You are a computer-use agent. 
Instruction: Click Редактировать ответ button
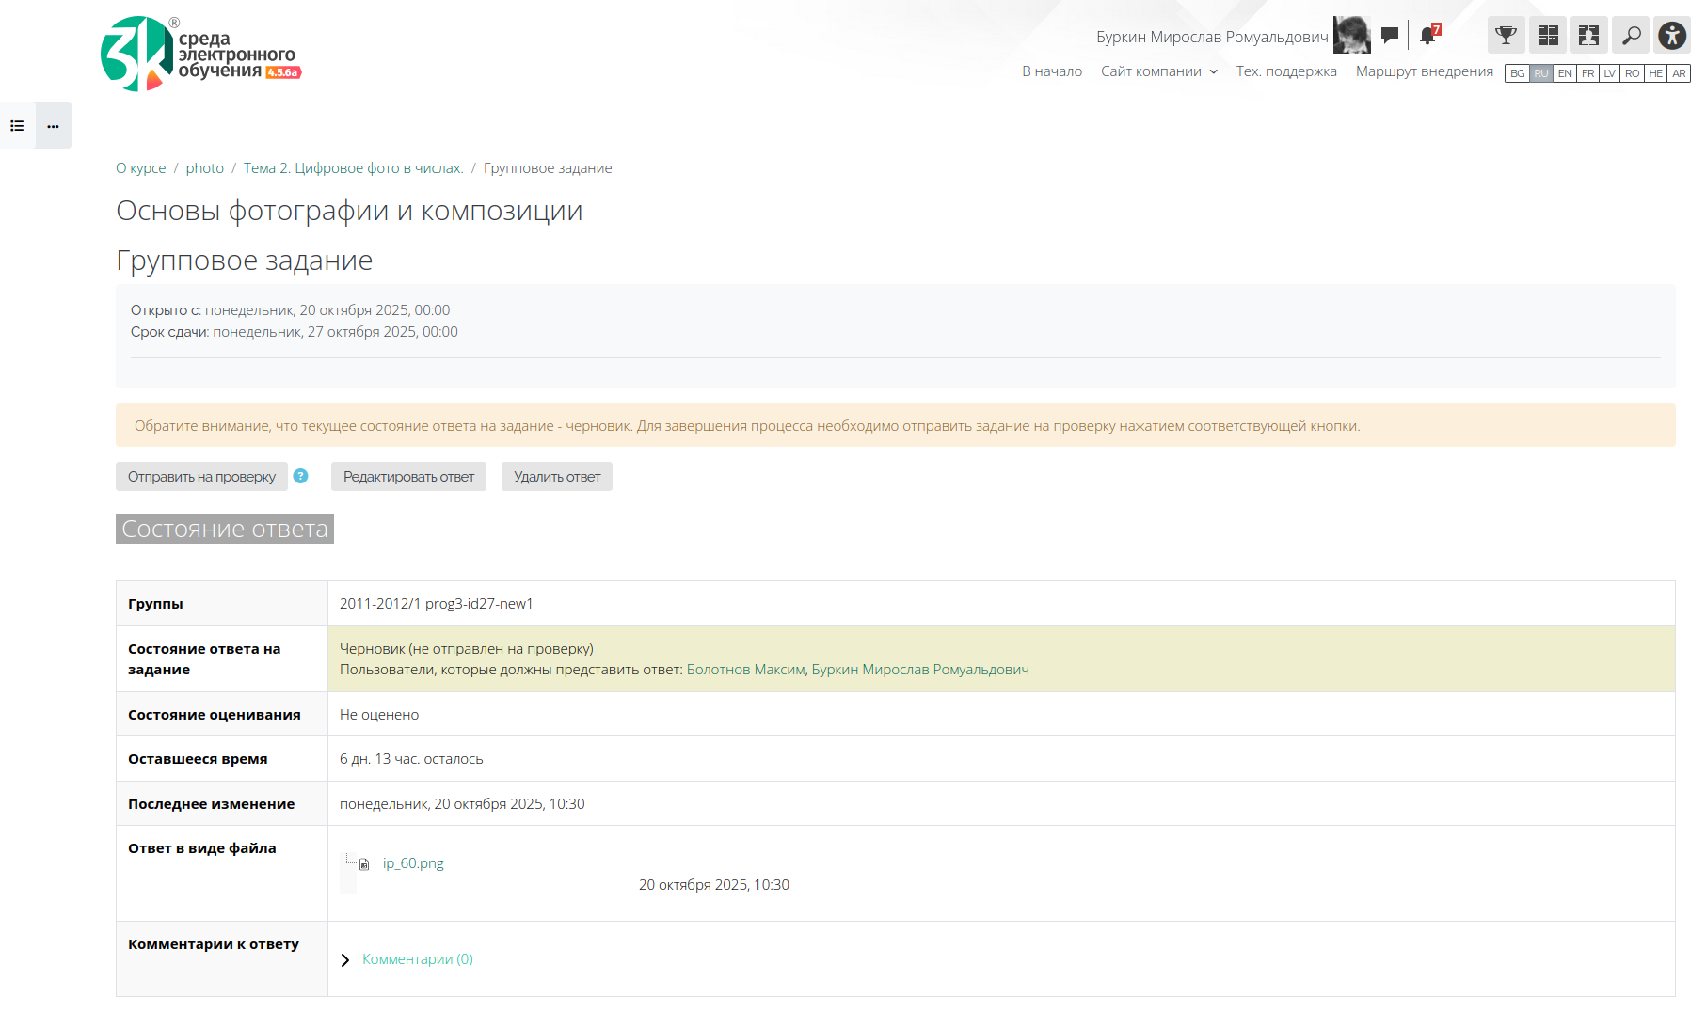pyautogui.click(x=408, y=477)
